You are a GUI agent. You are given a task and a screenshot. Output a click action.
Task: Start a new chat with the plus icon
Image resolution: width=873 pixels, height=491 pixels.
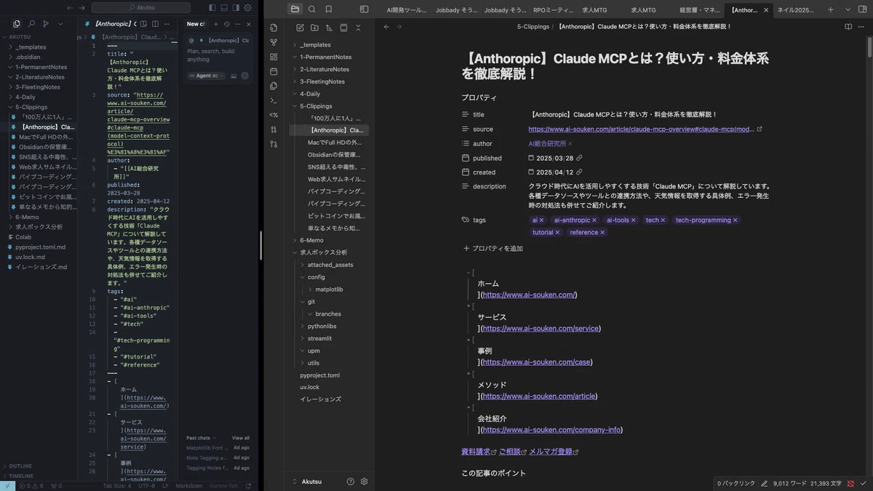(x=216, y=24)
